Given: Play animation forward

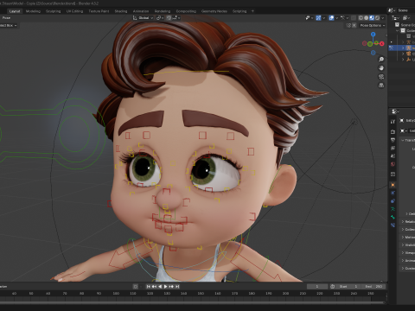Looking at the screenshot, I should pos(166,287).
